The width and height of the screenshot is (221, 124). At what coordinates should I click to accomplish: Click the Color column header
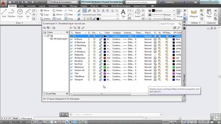click(x=107, y=33)
